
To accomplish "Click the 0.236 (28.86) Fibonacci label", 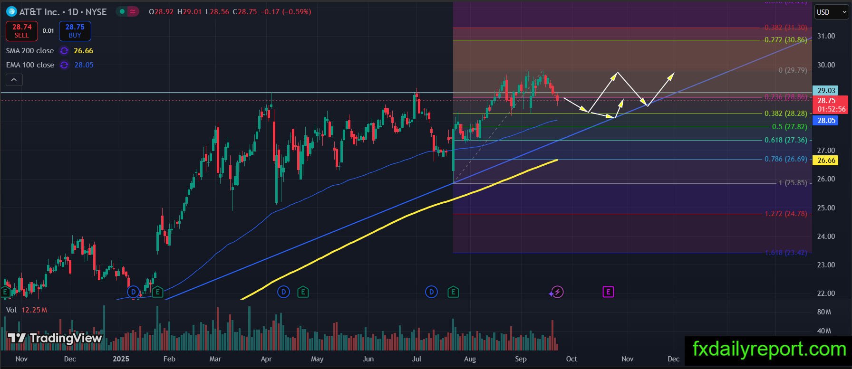I will click(x=785, y=97).
